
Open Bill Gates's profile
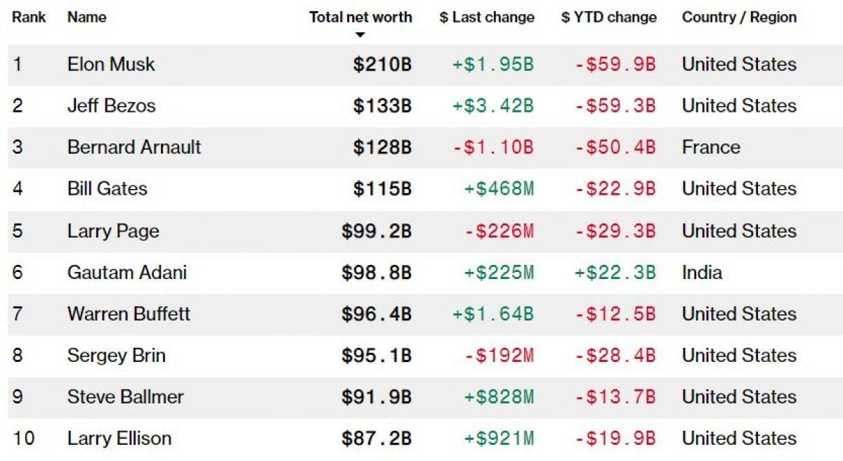point(107,189)
